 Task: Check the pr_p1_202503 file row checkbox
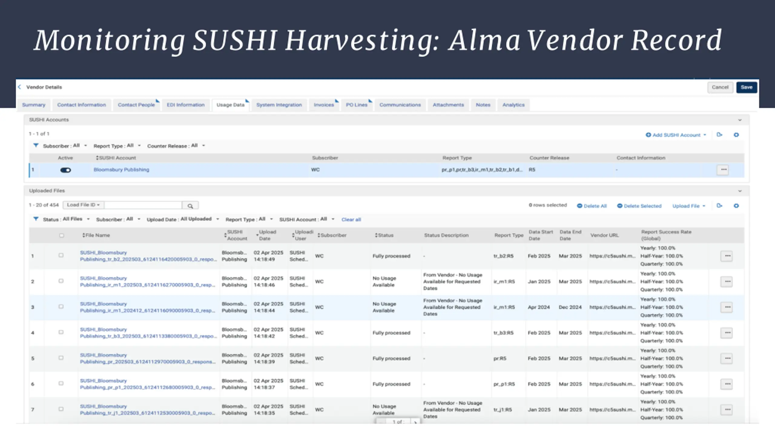pos(61,383)
